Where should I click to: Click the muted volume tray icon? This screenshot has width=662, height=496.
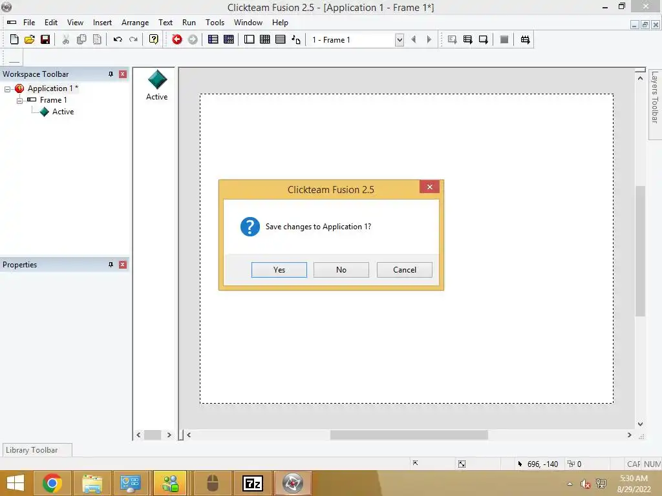pos(585,484)
